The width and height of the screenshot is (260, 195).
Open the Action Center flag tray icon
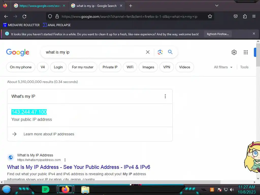tap(220, 190)
